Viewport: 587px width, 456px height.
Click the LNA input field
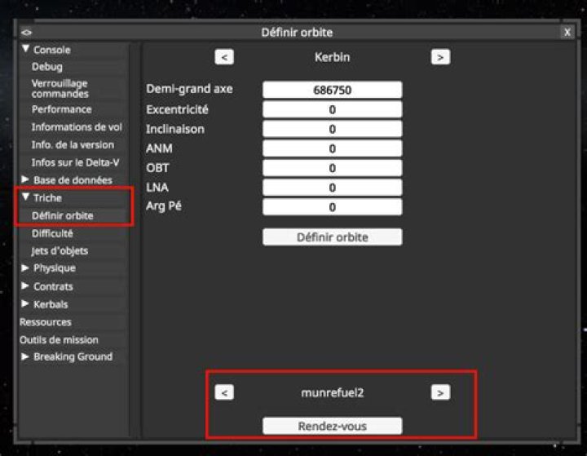tap(333, 188)
